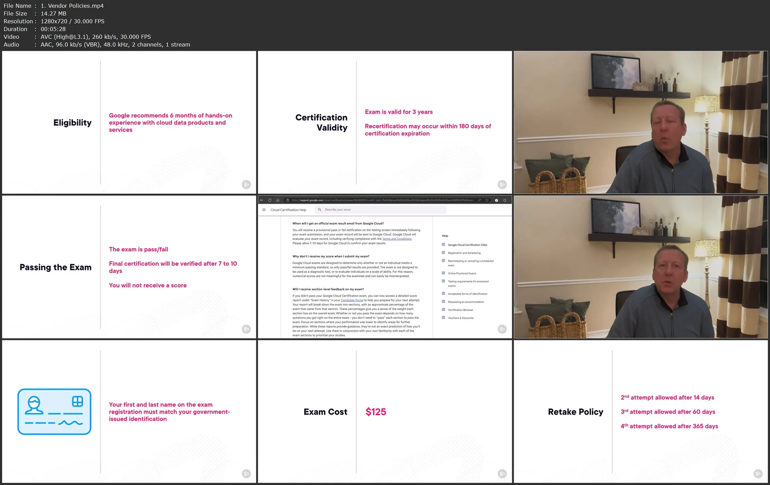770x485 pixels.
Task: Open the Vouchers & Discounts link
Action: coord(461,318)
